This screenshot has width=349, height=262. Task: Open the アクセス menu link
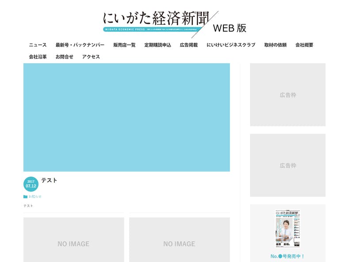[x=91, y=57]
